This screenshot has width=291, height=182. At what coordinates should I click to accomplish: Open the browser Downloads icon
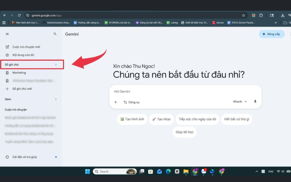coord(283,15)
